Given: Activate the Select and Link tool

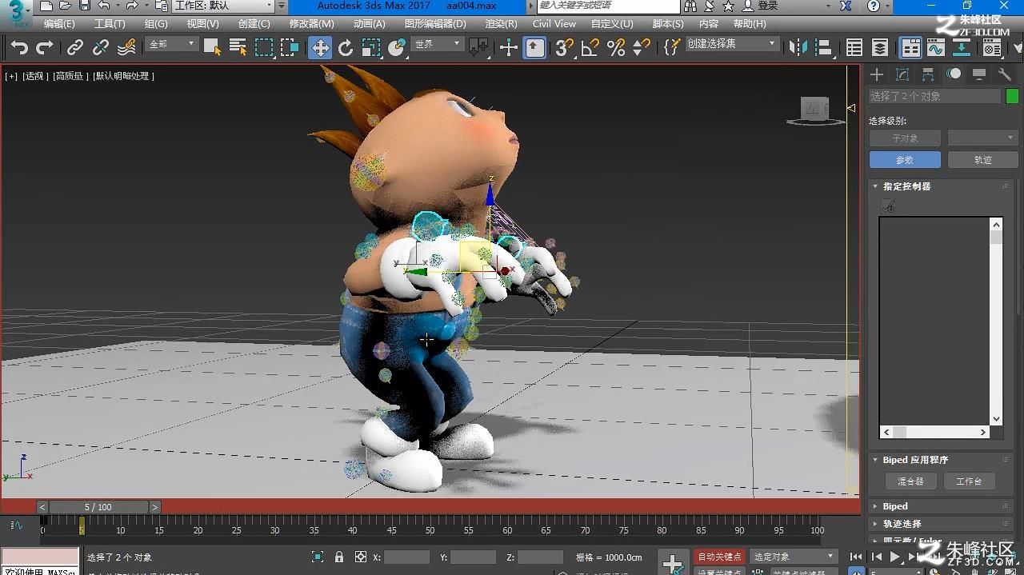Looking at the screenshot, I should [x=75, y=48].
